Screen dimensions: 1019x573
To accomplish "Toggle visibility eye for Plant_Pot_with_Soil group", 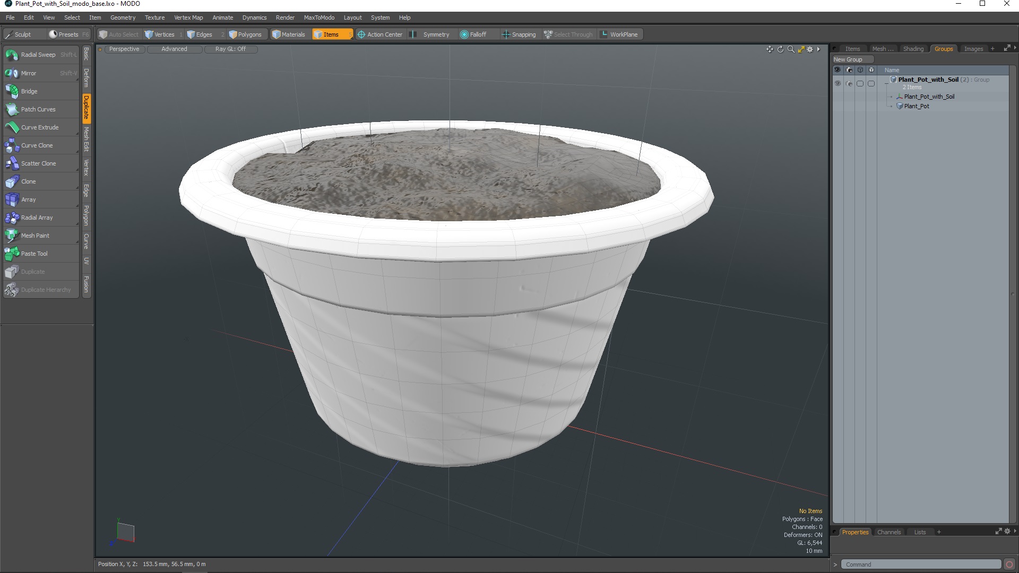I will click(x=837, y=84).
